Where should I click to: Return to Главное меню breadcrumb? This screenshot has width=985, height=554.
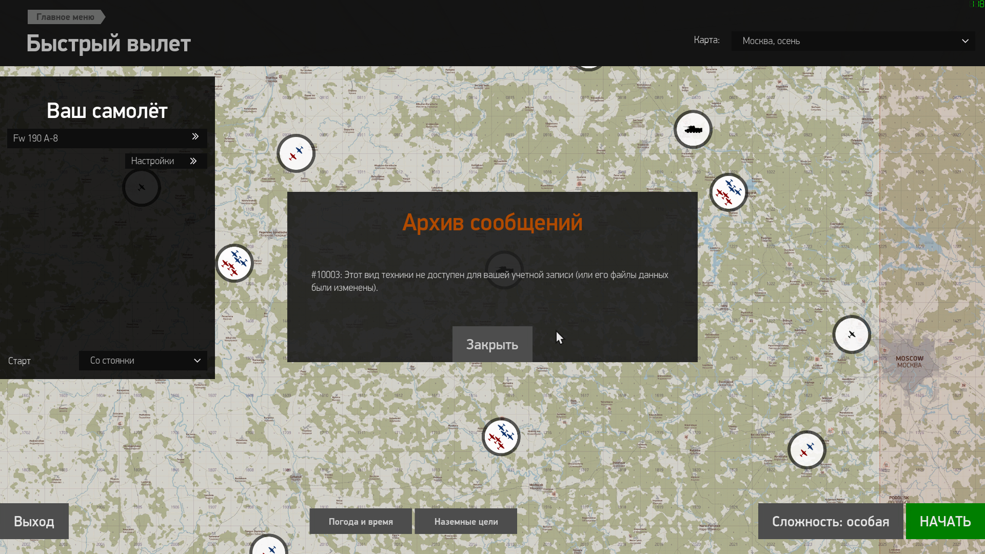click(x=65, y=17)
